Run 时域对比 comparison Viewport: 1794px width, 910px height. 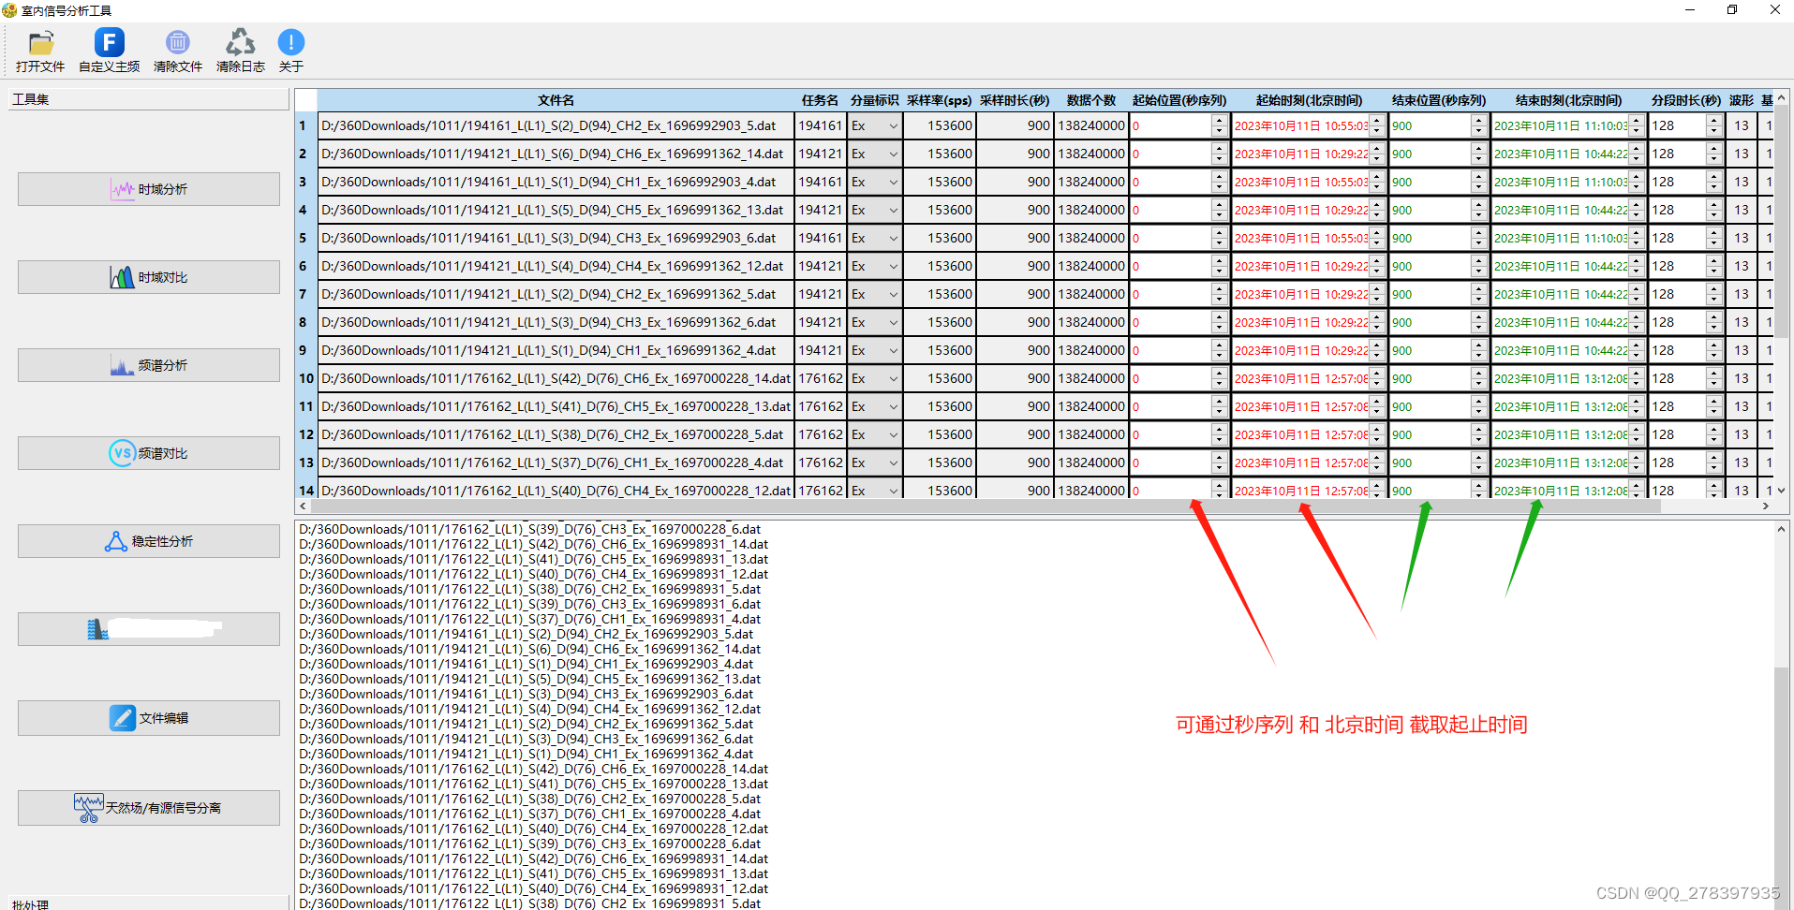148,276
